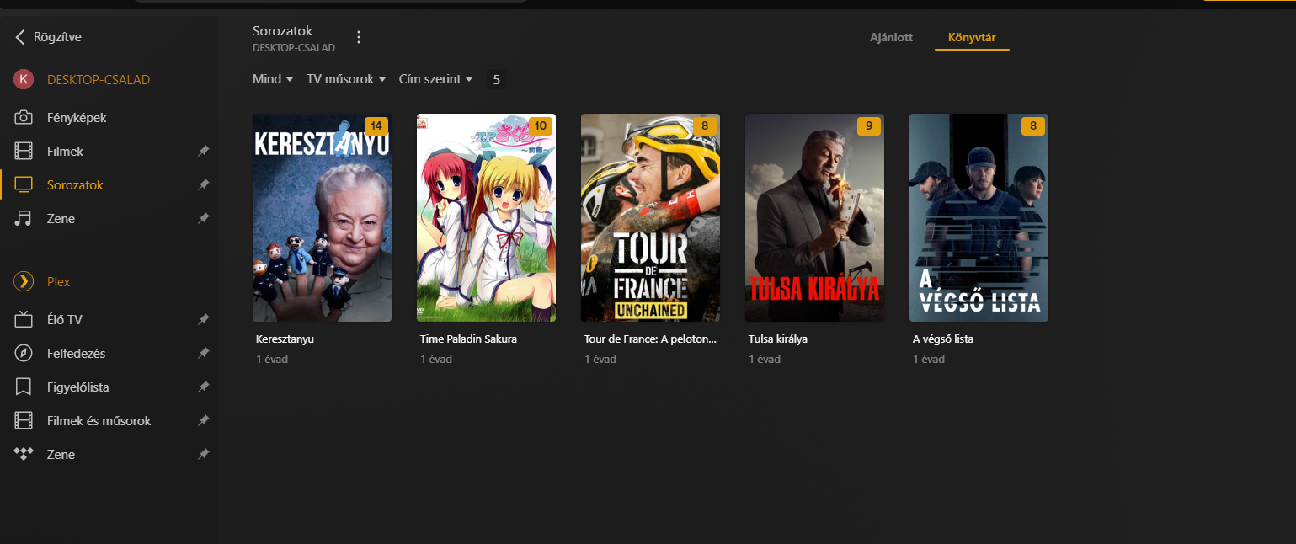Click 1 évad under Keresztanyu

272,360
